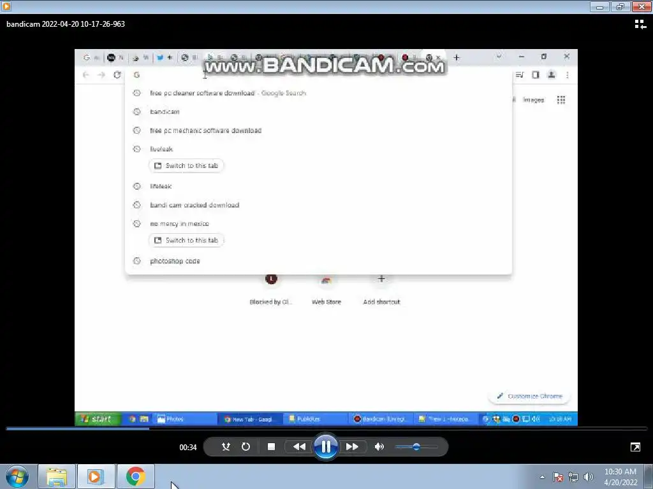Open Google Chrome from the taskbar

(x=135, y=476)
